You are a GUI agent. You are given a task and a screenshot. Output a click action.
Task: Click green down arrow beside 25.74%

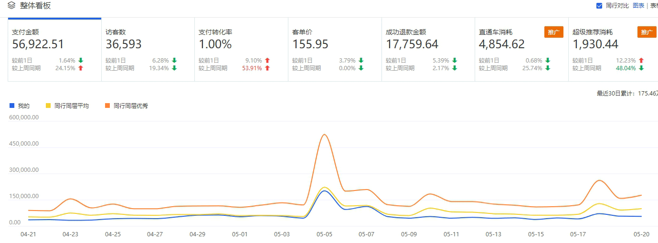tap(548, 68)
